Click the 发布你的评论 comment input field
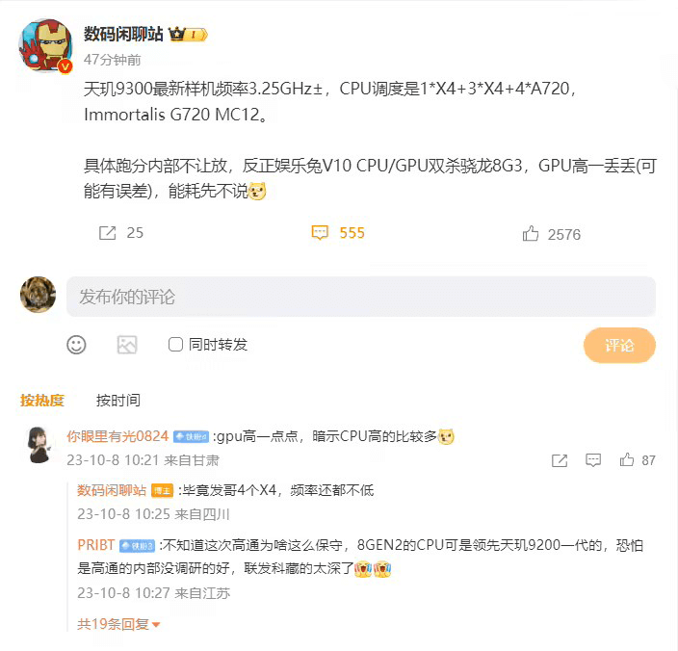The height and width of the screenshot is (651, 678). tap(361, 297)
